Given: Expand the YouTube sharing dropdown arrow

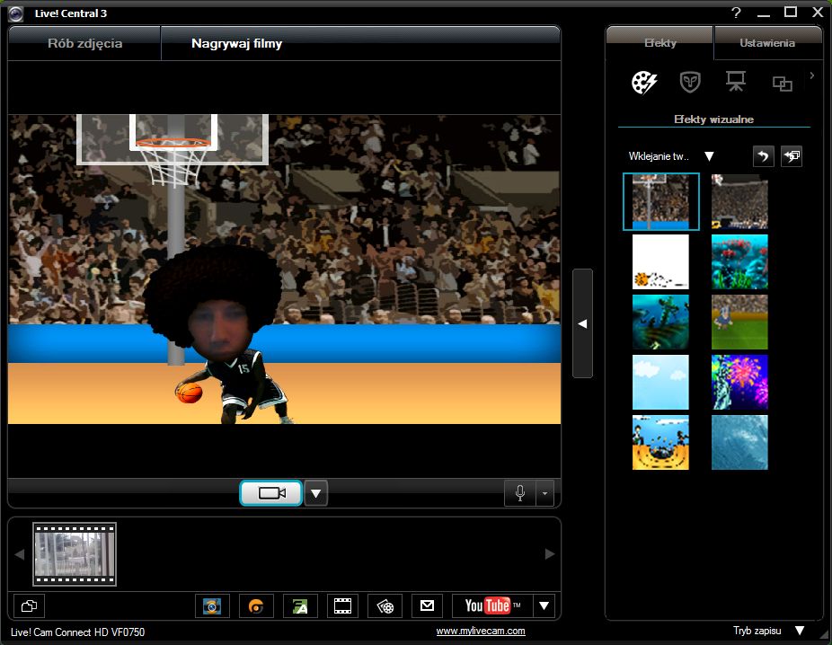Looking at the screenshot, I should (x=544, y=605).
